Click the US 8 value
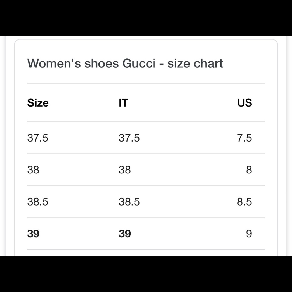Screen dimensions: 292x292 point(249,170)
